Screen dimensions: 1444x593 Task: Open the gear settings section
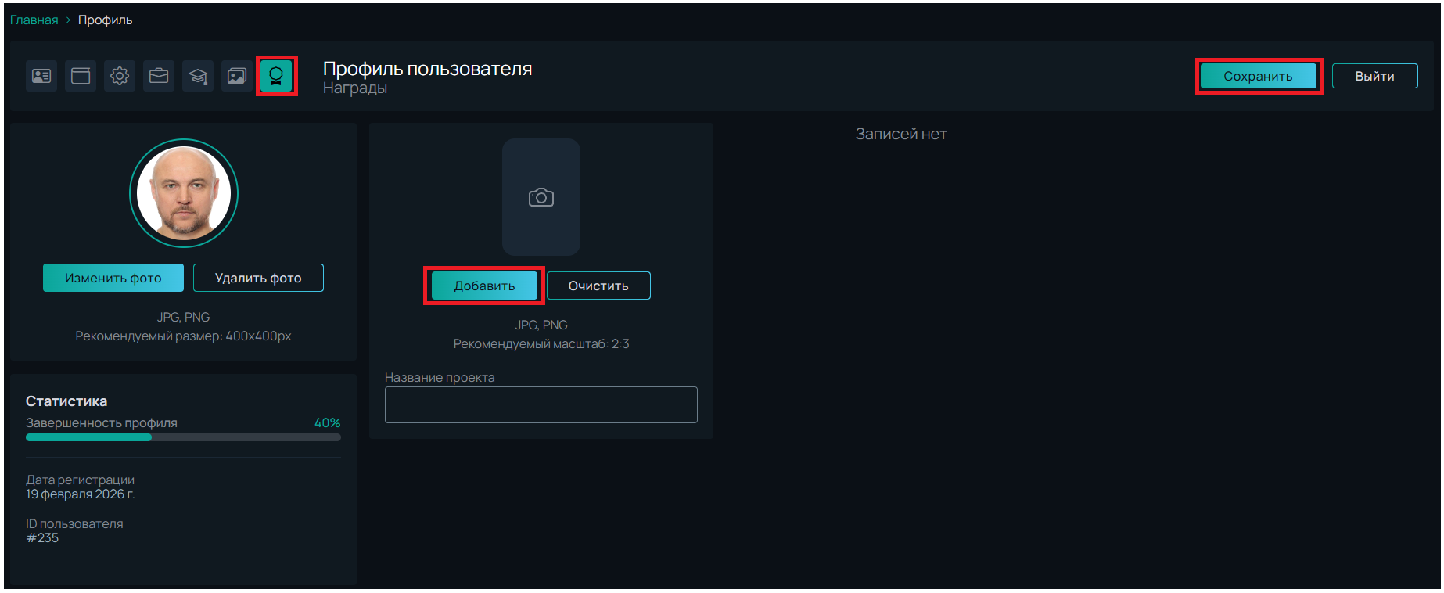120,76
